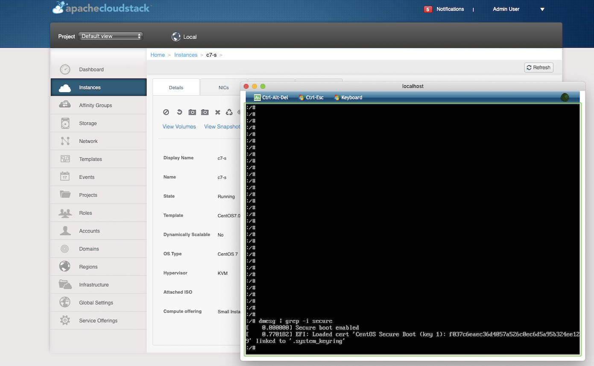
Task: Click the localhost console window title bar
Action: tap(413, 86)
